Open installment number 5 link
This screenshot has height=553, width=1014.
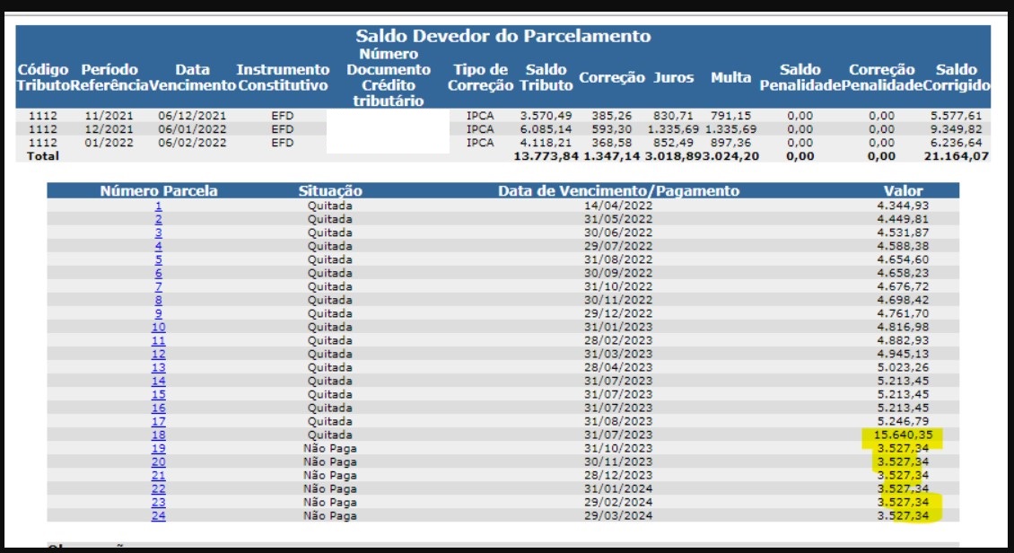[x=159, y=260]
